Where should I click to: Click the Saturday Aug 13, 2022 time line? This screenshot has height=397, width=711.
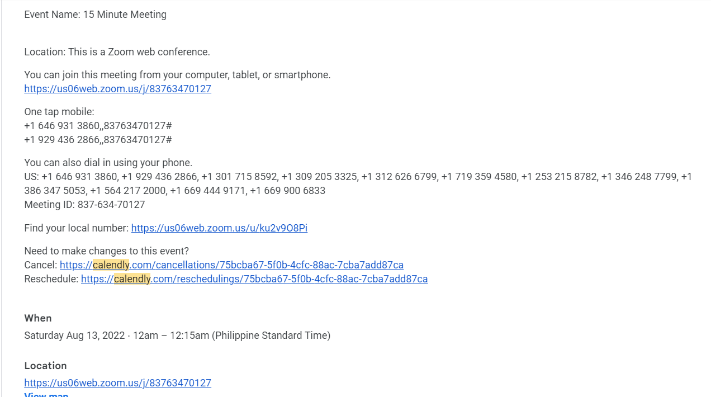click(177, 335)
